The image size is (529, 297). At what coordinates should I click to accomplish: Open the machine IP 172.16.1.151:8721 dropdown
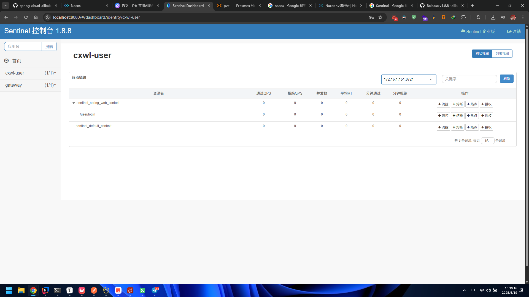409,79
